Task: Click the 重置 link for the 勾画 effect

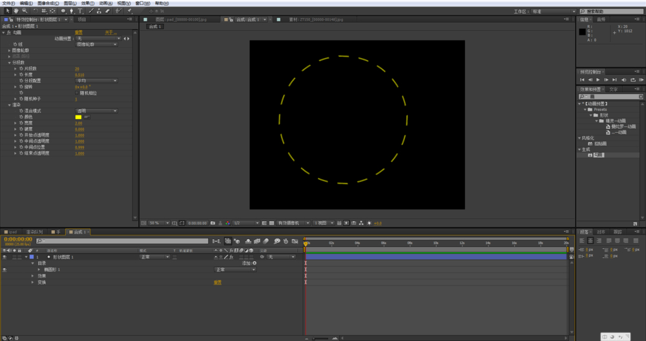Action: point(78,32)
